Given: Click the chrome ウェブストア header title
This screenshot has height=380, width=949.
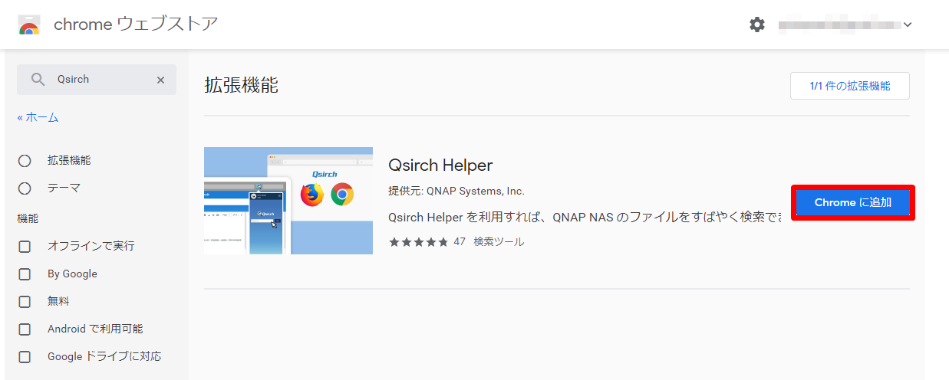Looking at the screenshot, I should (136, 25).
